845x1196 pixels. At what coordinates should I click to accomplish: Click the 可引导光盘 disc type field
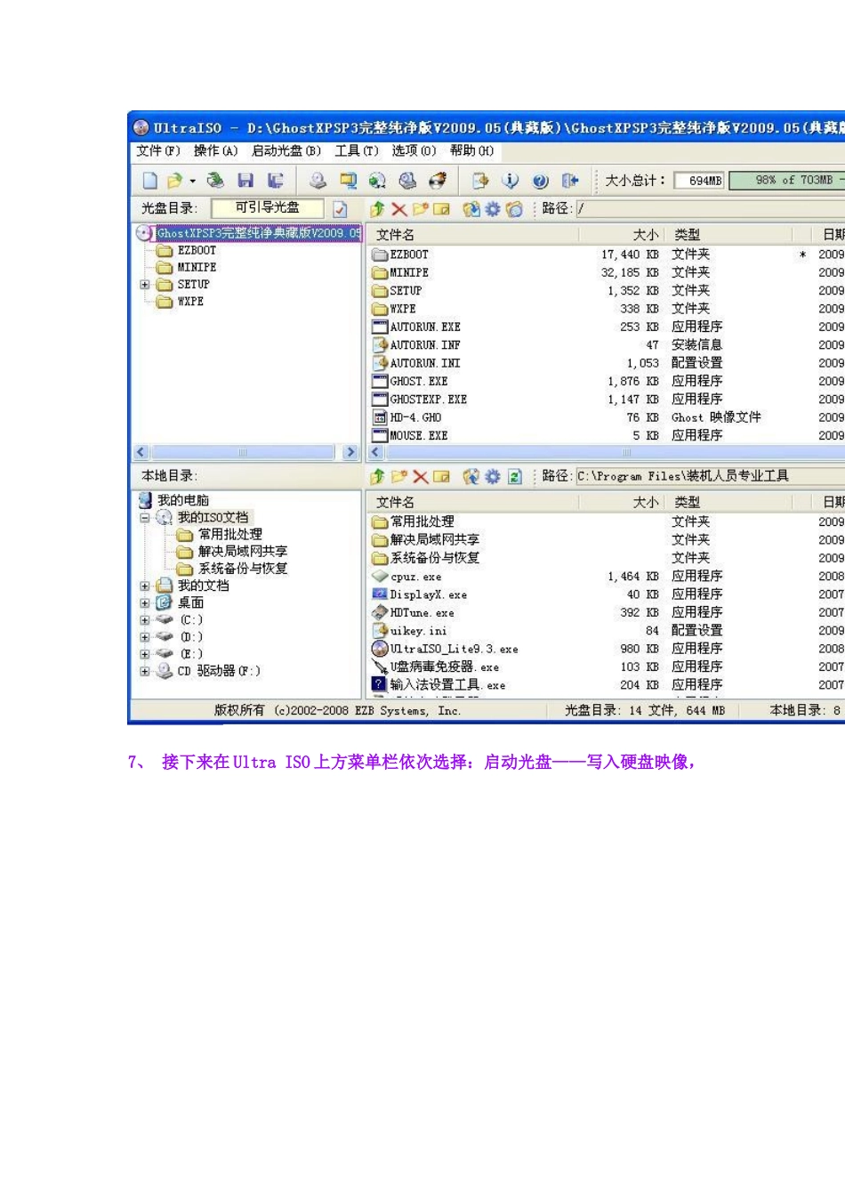click(x=267, y=208)
